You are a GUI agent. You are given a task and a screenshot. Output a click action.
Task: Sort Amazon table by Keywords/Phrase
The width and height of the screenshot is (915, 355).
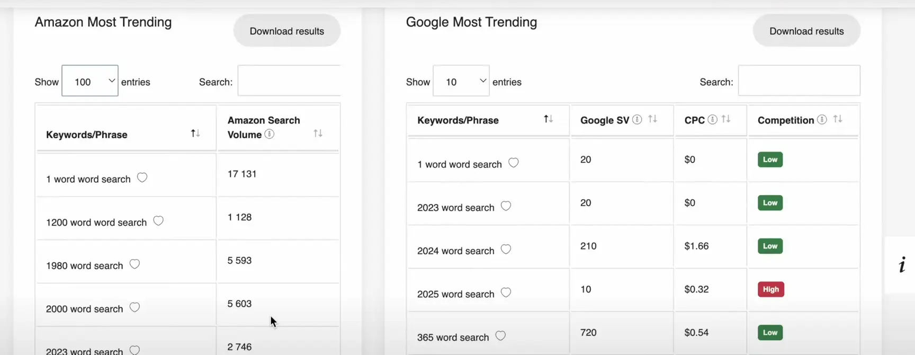(x=195, y=134)
